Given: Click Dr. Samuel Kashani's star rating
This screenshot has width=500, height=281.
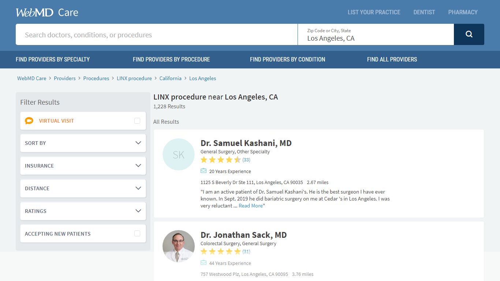Looking at the screenshot, I should click(x=221, y=160).
